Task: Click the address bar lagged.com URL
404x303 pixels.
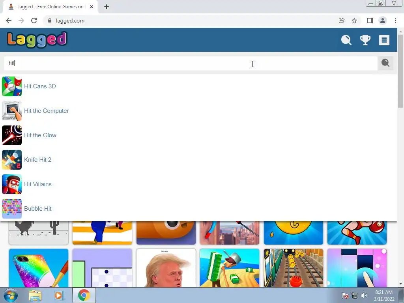Action: coord(70,21)
